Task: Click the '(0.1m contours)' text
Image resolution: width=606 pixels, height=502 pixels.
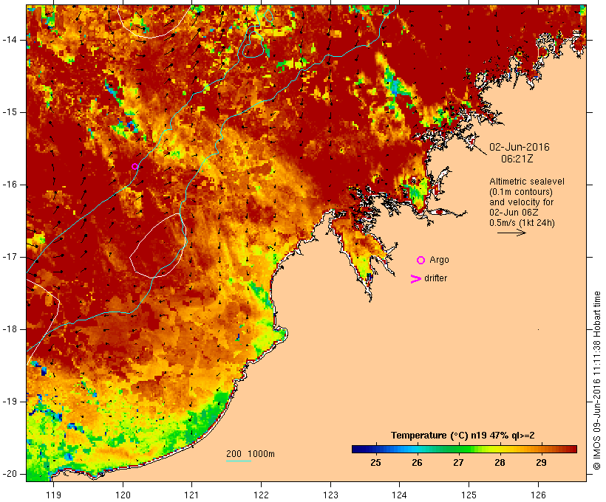Action: point(520,192)
